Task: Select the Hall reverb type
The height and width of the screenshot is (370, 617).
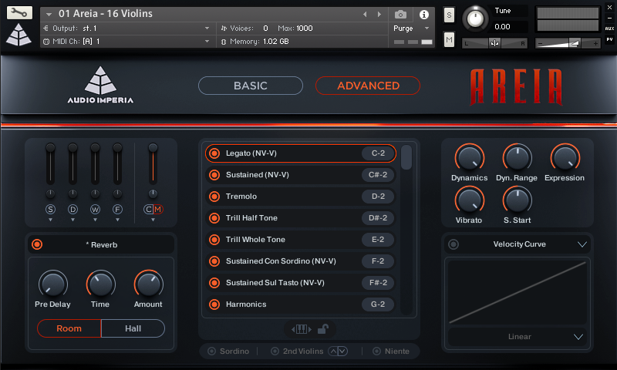Action: coord(133,328)
